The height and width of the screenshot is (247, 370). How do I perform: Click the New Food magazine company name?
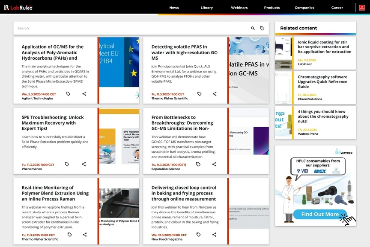(x=167, y=239)
